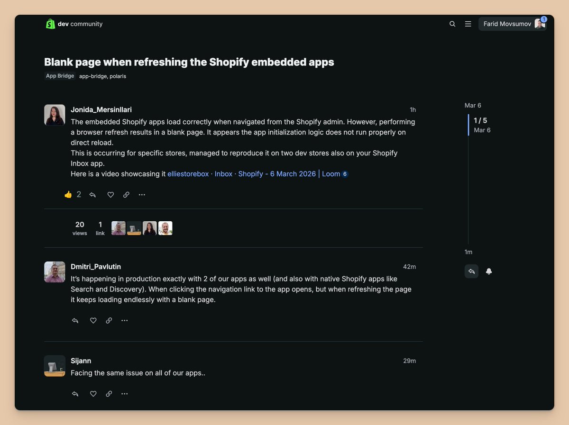Click the 29m timestamp
This screenshot has width=569, height=425.
[410, 361]
